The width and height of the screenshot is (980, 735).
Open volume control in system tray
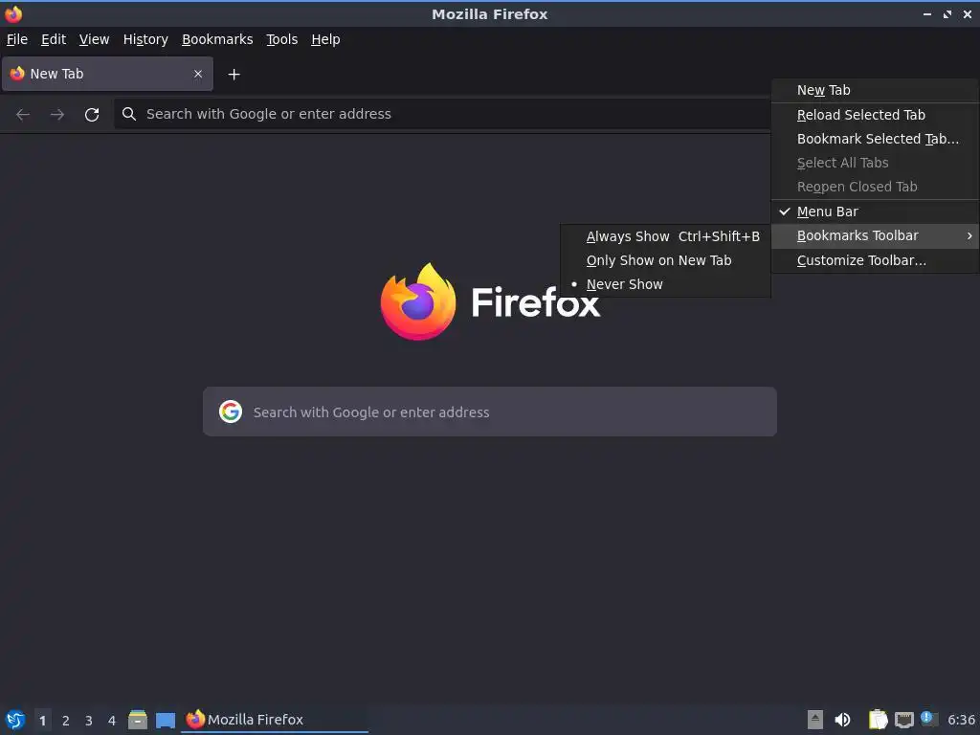pyautogui.click(x=842, y=720)
